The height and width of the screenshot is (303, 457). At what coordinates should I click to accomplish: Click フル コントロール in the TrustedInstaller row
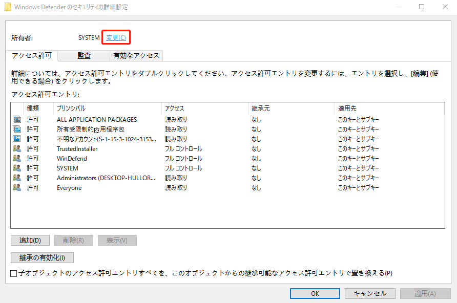coord(183,148)
